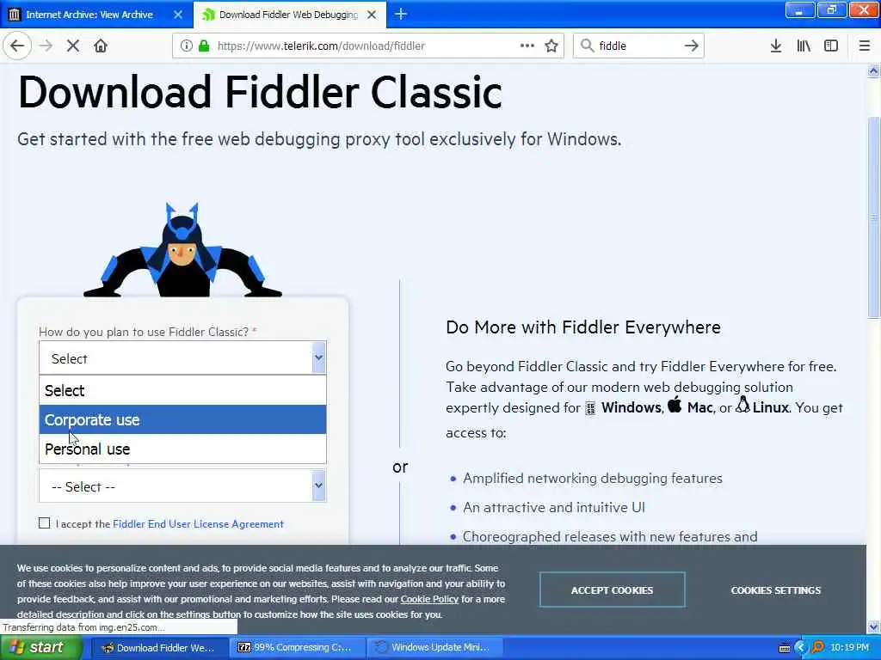
Task: Click the Fiddler mascot illustration
Action: (182, 250)
